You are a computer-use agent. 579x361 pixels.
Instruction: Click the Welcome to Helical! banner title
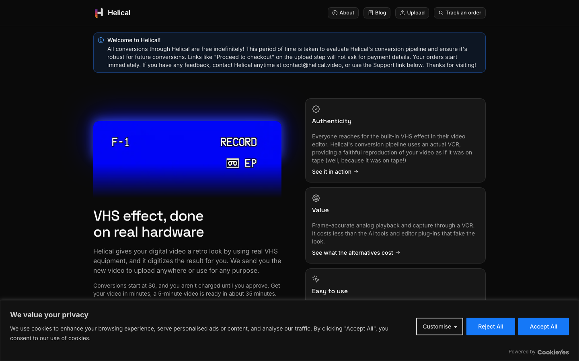(134, 40)
